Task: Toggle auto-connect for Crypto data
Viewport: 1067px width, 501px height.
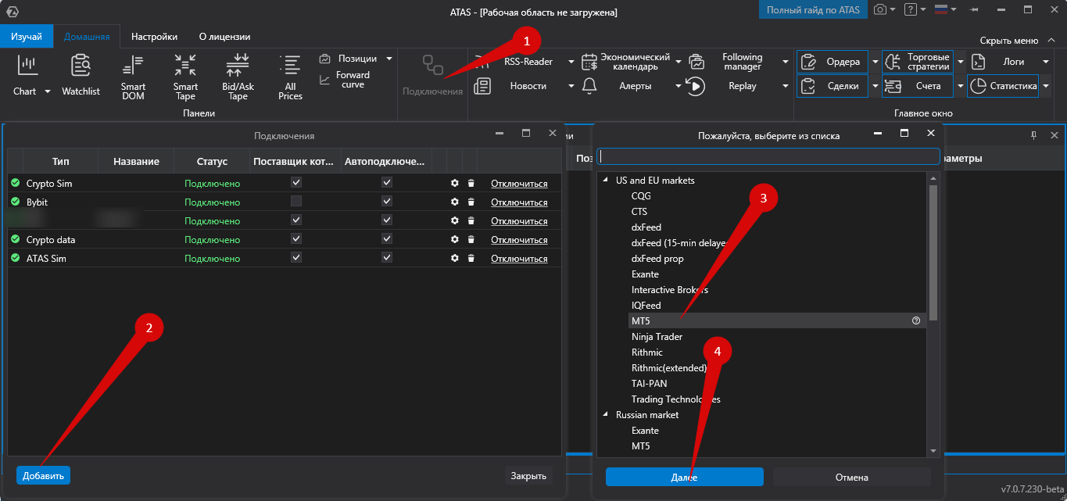Action: tap(387, 238)
